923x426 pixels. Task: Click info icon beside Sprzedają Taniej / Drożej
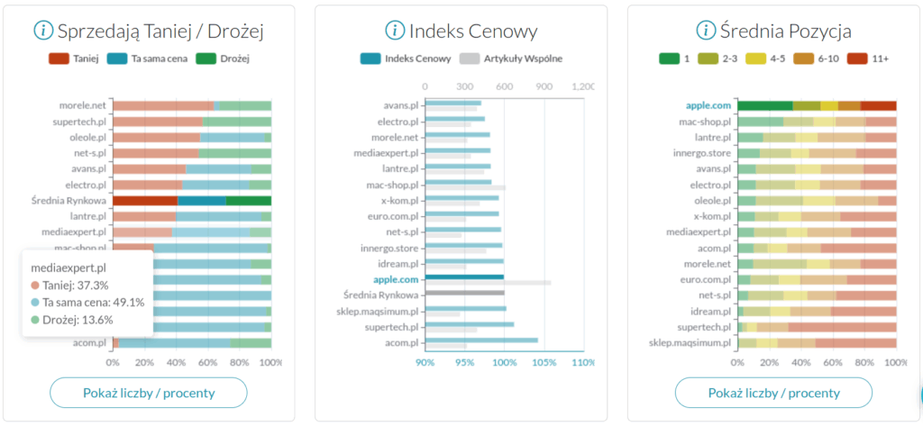click(x=43, y=30)
